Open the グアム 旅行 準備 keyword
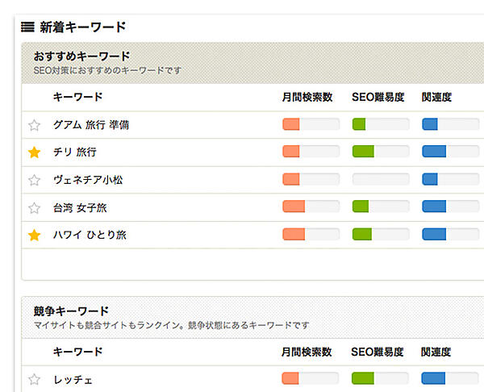 91,125
